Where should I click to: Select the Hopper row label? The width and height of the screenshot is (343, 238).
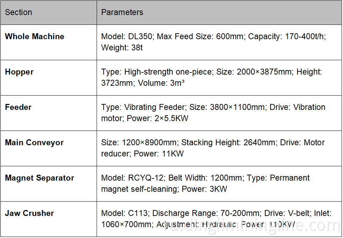pyautogui.click(x=19, y=72)
